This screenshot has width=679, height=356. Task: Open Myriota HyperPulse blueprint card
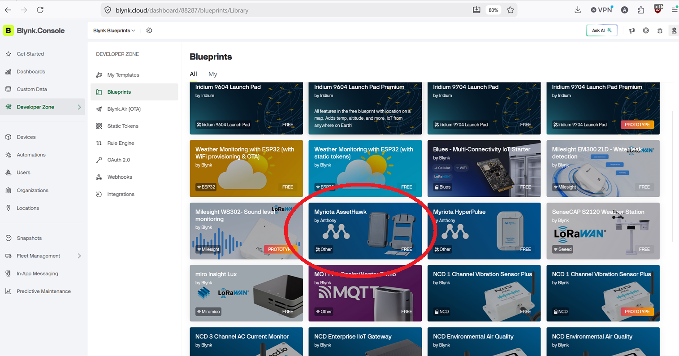[x=484, y=231]
